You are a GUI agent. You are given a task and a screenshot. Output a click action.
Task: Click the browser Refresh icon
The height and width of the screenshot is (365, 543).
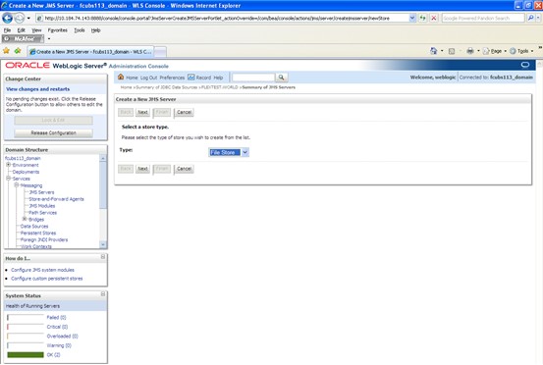coord(423,18)
